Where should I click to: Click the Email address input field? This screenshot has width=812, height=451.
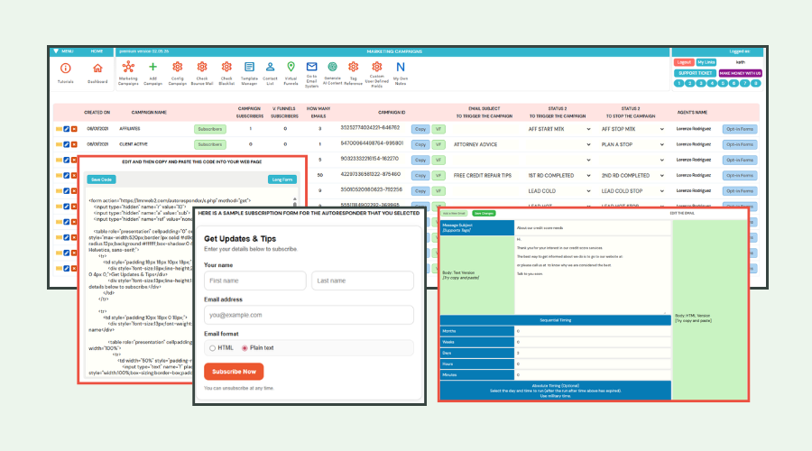click(309, 315)
